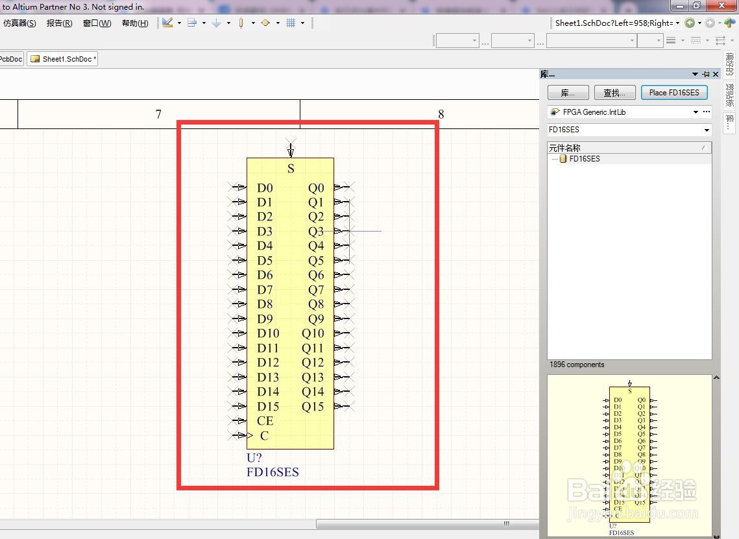Expand the simulation sources dropdown arrow
Viewport: 739px width, 539px height.
coord(278,23)
